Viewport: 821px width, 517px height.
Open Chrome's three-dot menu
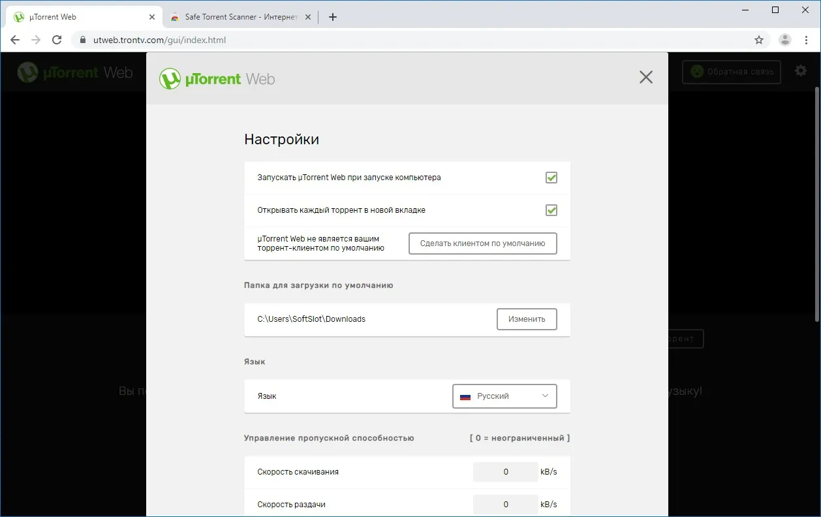[807, 40]
